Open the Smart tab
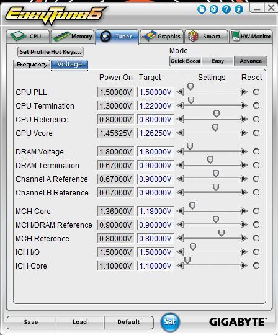 [206, 37]
